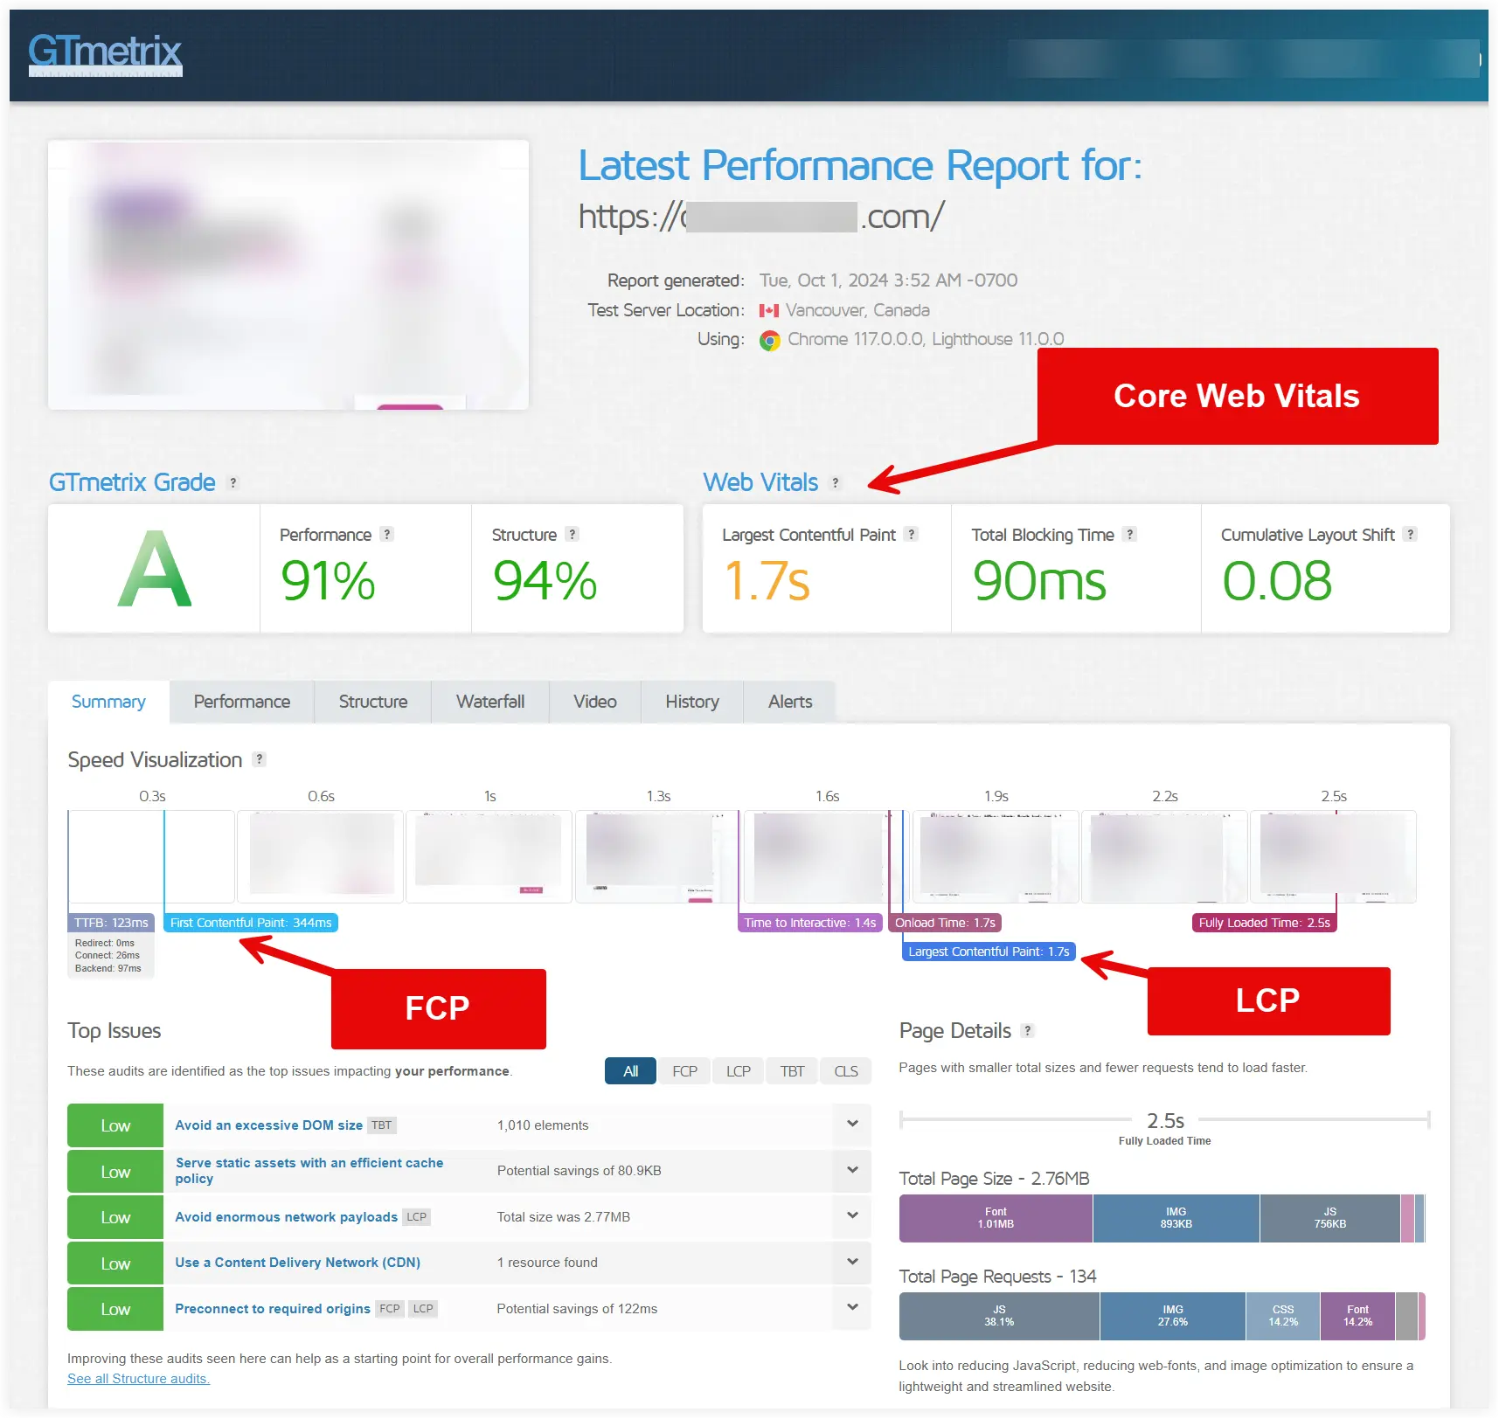Select the All issues filter
1499x1419 pixels.
point(630,1071)
